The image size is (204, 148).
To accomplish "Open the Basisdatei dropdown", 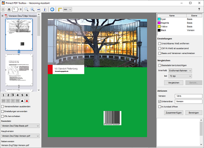I will [20, 126].
